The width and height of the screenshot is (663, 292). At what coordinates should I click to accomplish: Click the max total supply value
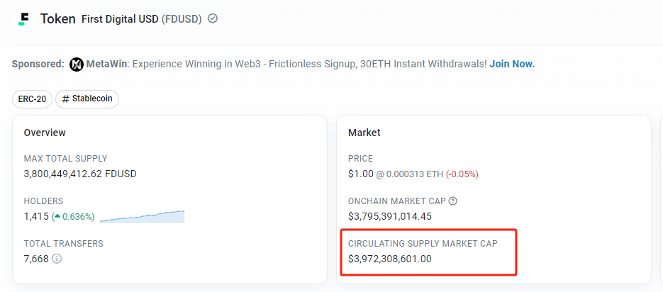[80, 174]
